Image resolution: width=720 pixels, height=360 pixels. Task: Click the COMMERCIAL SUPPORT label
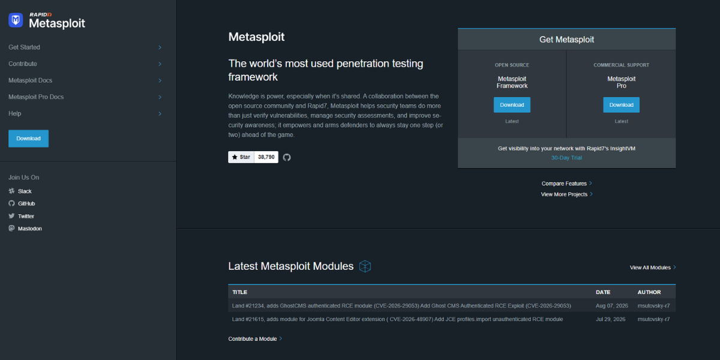pyautogui.click(x=621, y=65)
